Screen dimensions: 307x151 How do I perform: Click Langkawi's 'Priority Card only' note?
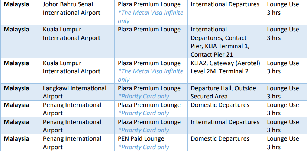click(x=143, y=97)
